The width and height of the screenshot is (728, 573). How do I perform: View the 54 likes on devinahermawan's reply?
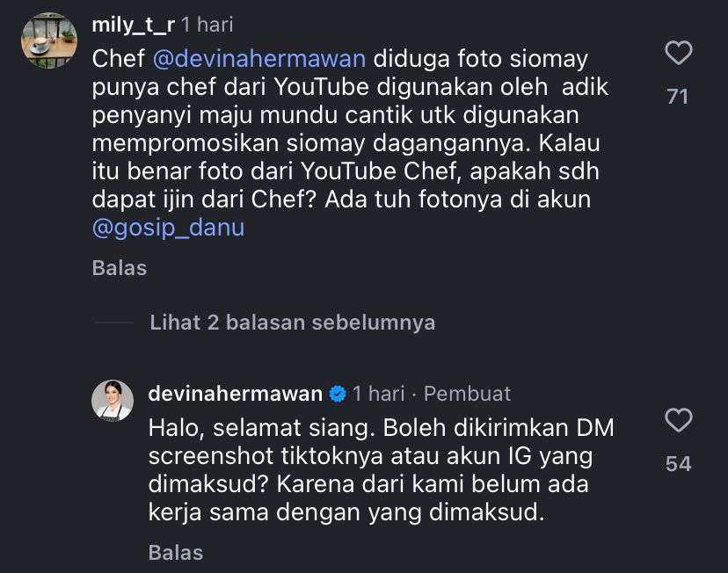pyautogui.click(x=677, y=463)
